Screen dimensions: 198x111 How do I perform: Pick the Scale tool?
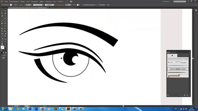pyautogui.click(x=5, y=26)
